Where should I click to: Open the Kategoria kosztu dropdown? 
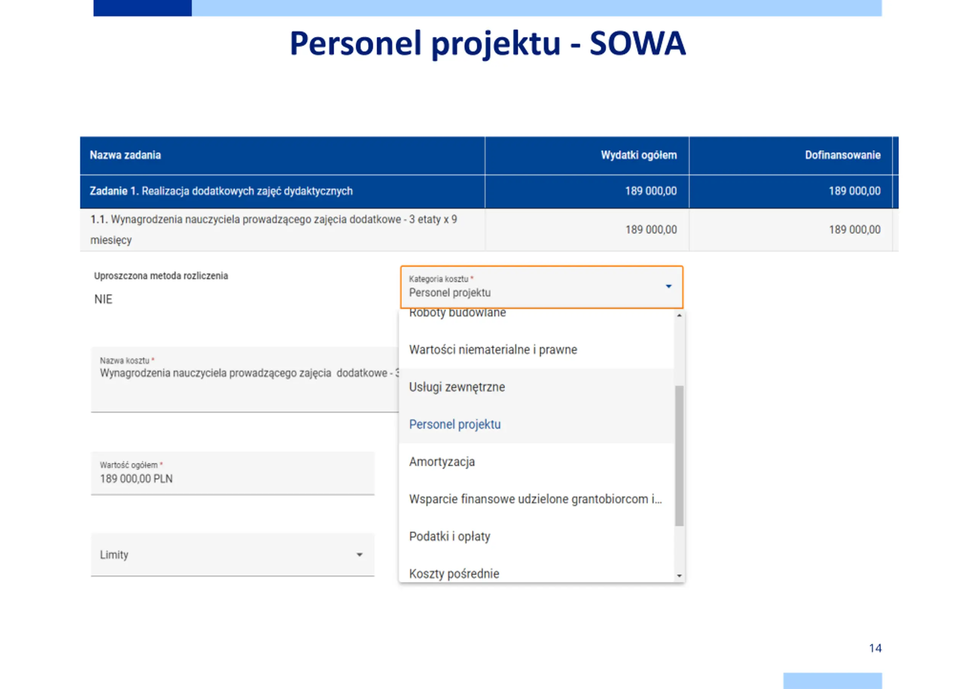coord(541,287)
